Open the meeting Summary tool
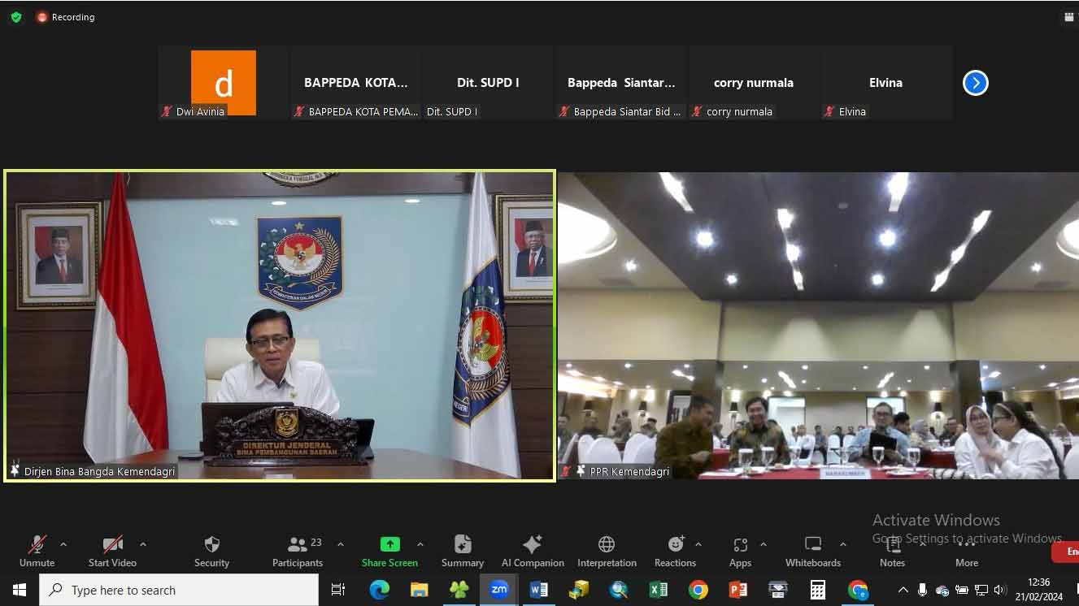Viewport: 1079px width, 606px height. [x=462, y=550]
